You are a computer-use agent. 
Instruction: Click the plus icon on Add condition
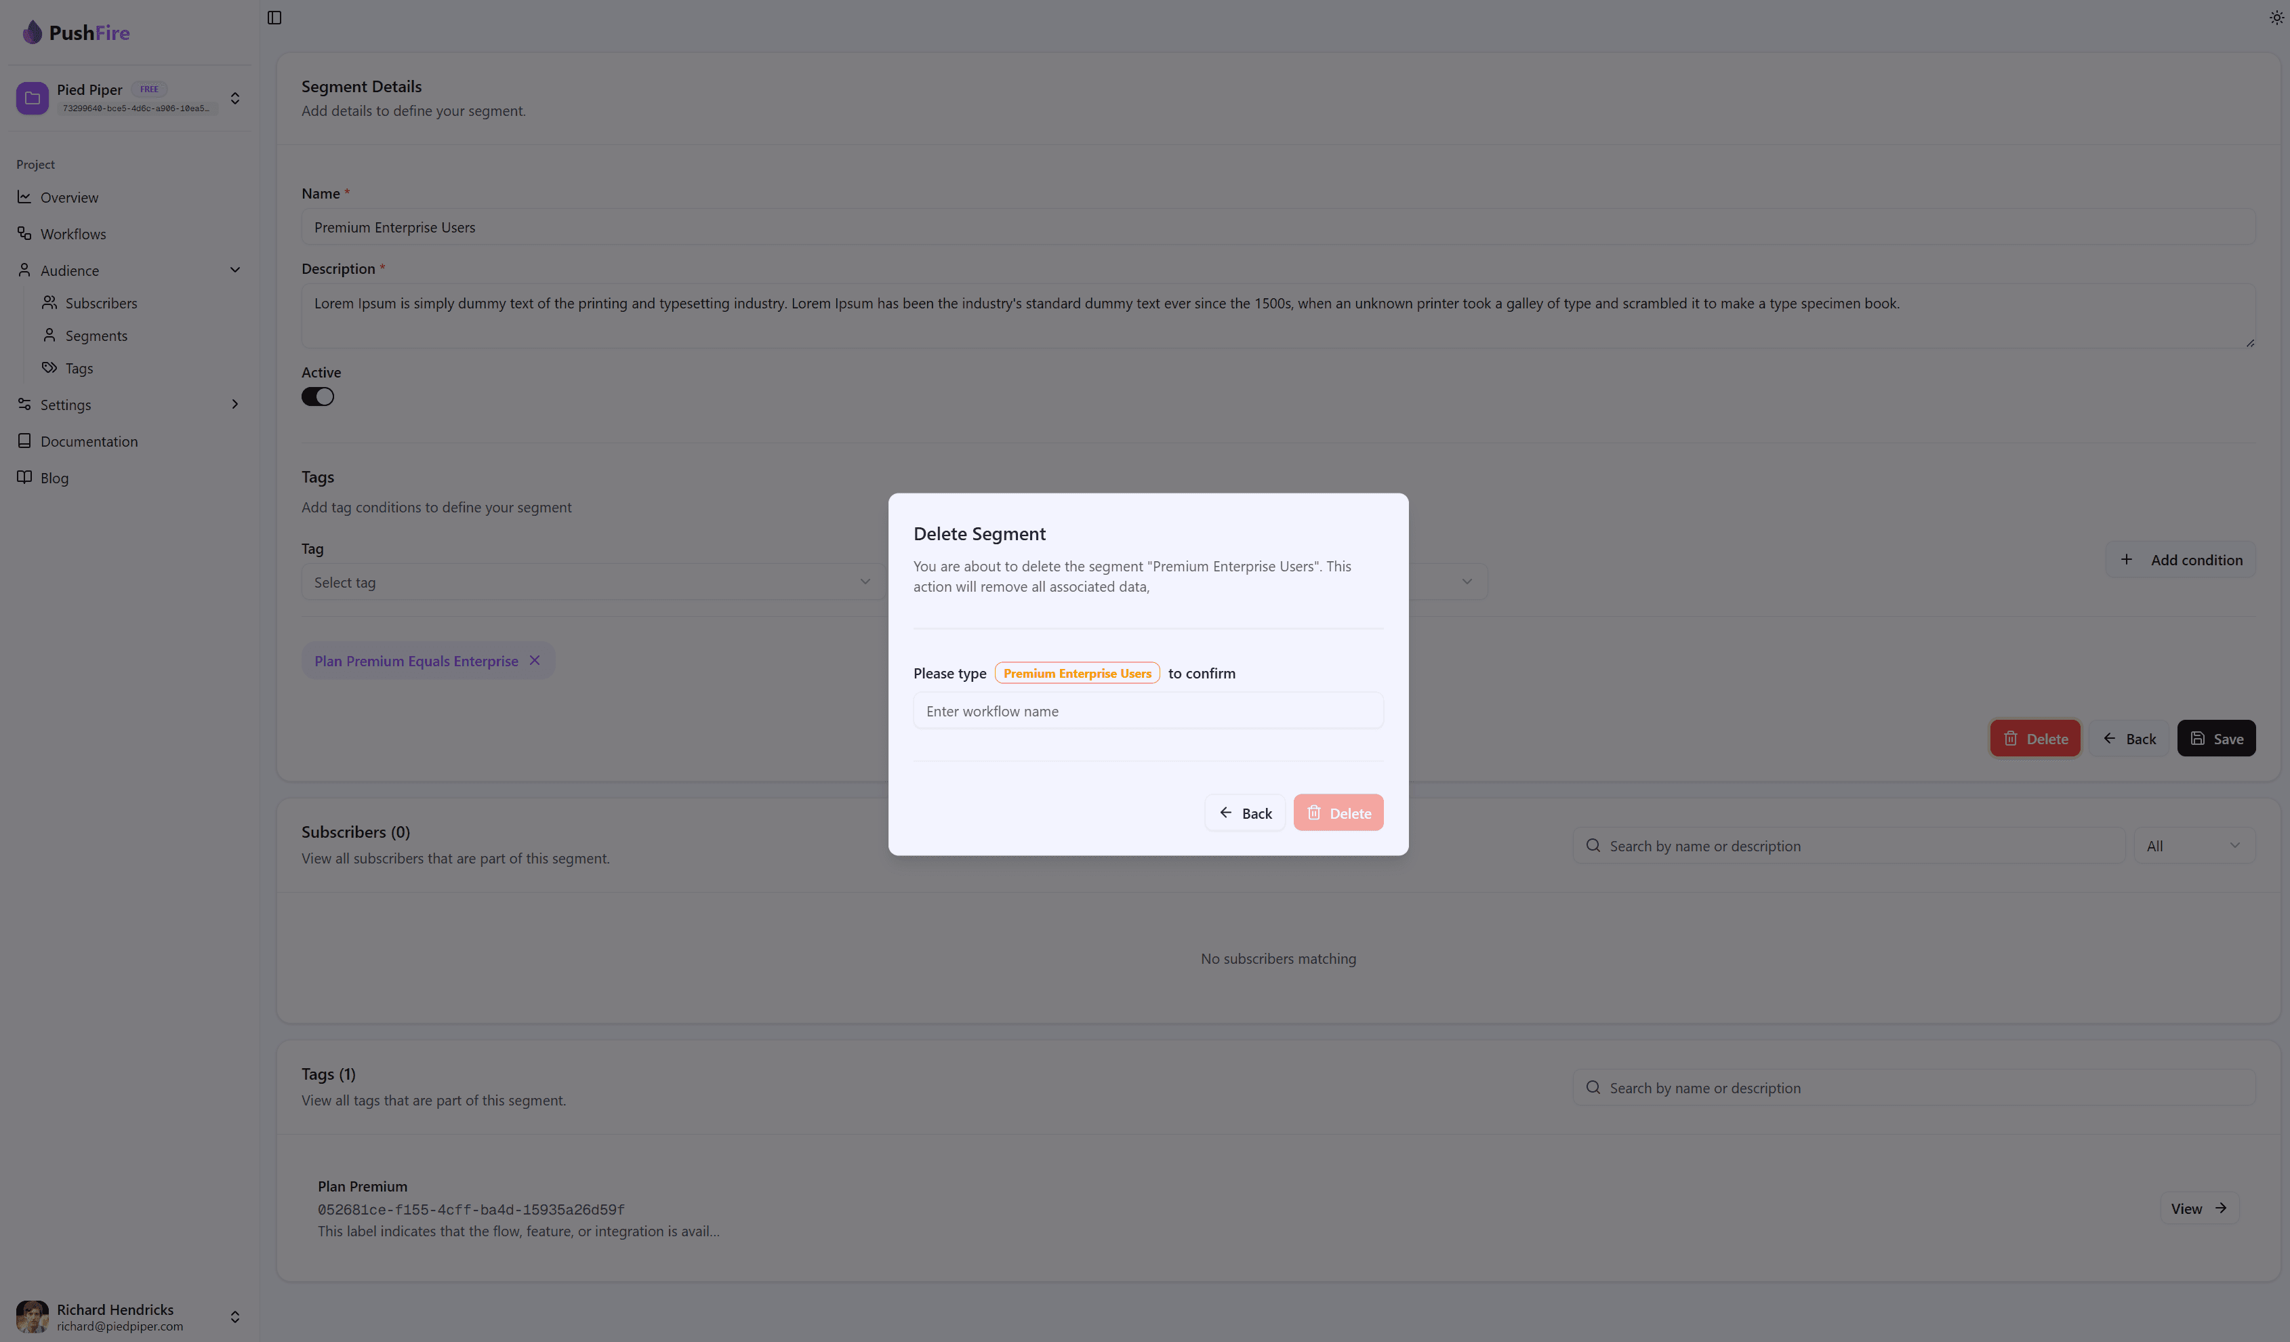(2127, 560)
